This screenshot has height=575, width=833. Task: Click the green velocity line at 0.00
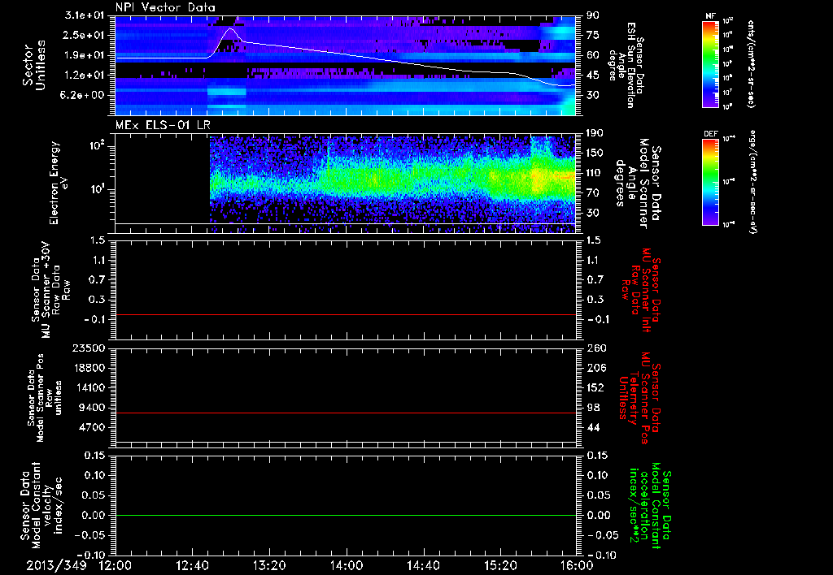pyautogui.click(x=346, y=515)
